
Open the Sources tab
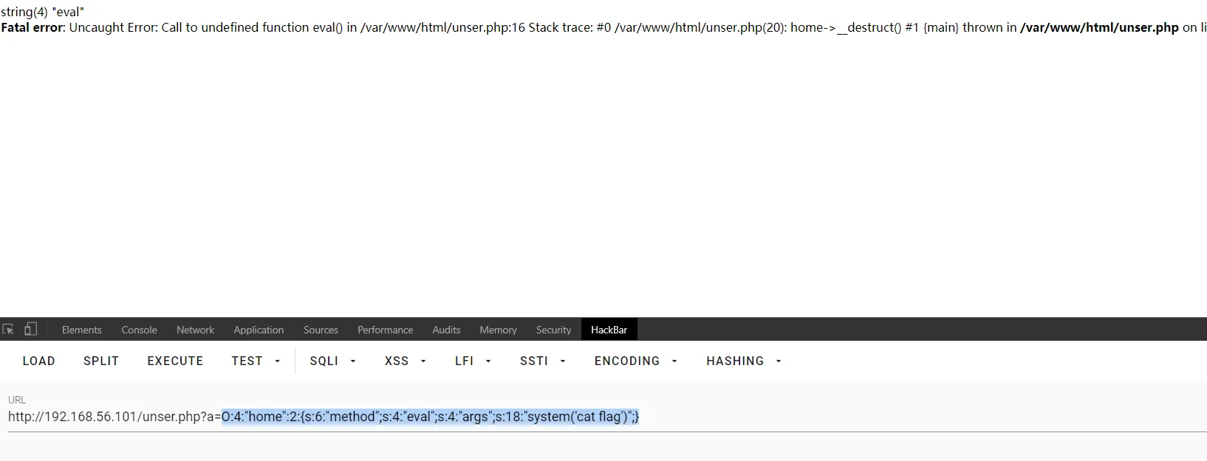[x=321, y=330]
